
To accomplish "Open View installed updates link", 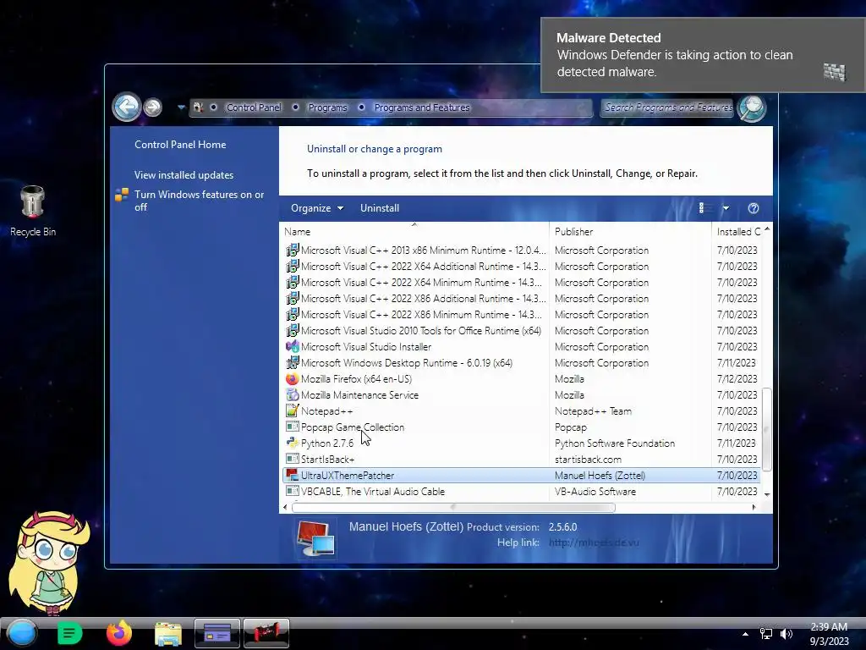I will pyautogui.click(x=184, y=174).
